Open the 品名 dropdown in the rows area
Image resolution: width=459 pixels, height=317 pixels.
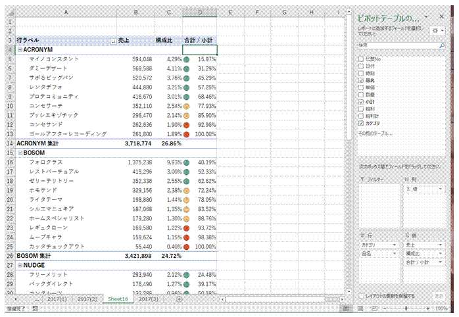[x=395, y=253]
